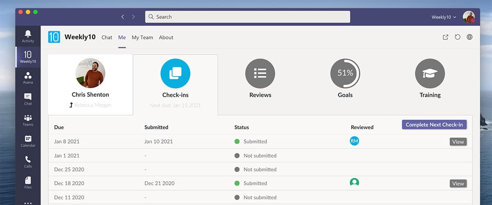Open the Check-ins section icon
The height and width of the screenshot is (205, 492).
pos(175,73)
